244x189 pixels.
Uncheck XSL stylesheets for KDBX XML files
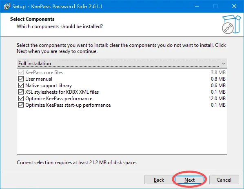click(21, 92)
